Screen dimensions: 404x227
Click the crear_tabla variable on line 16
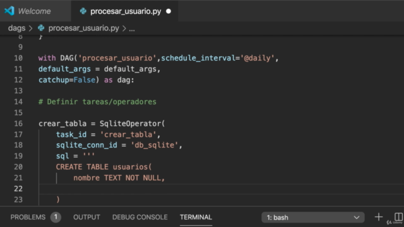coord(62,124)
